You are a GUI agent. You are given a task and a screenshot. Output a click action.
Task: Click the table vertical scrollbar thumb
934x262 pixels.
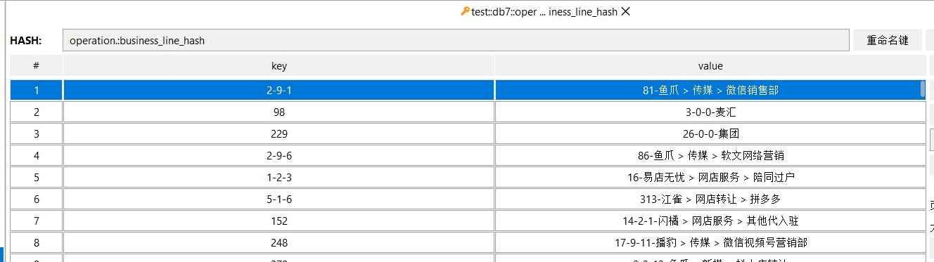click(x=923, y=89)
